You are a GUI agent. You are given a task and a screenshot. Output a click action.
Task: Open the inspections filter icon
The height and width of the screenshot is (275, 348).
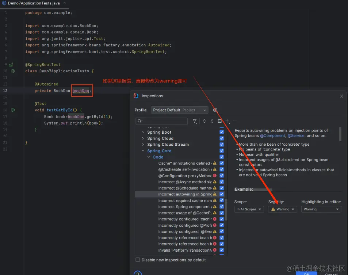[x=195, y=121]
